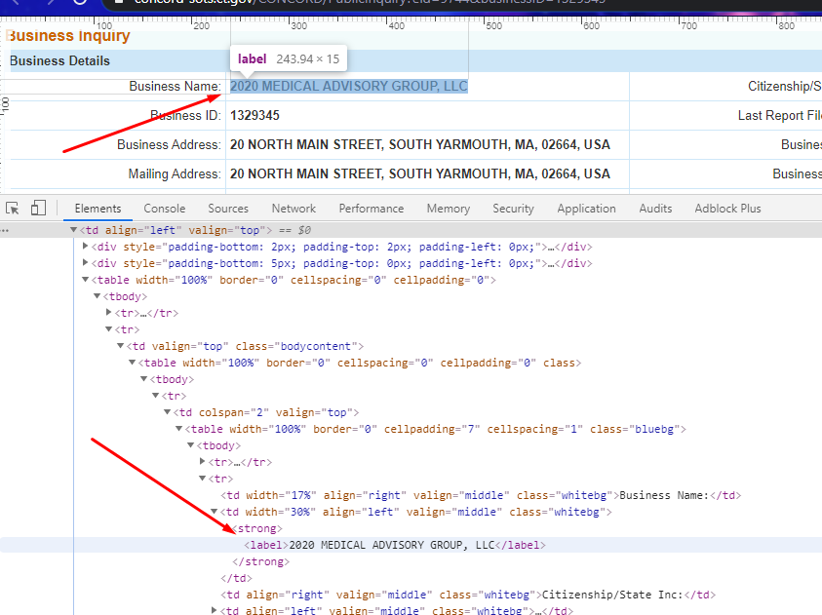Click the Business Name: field label
This screenshot has height=615, width=822.
(x=176, y=87)
